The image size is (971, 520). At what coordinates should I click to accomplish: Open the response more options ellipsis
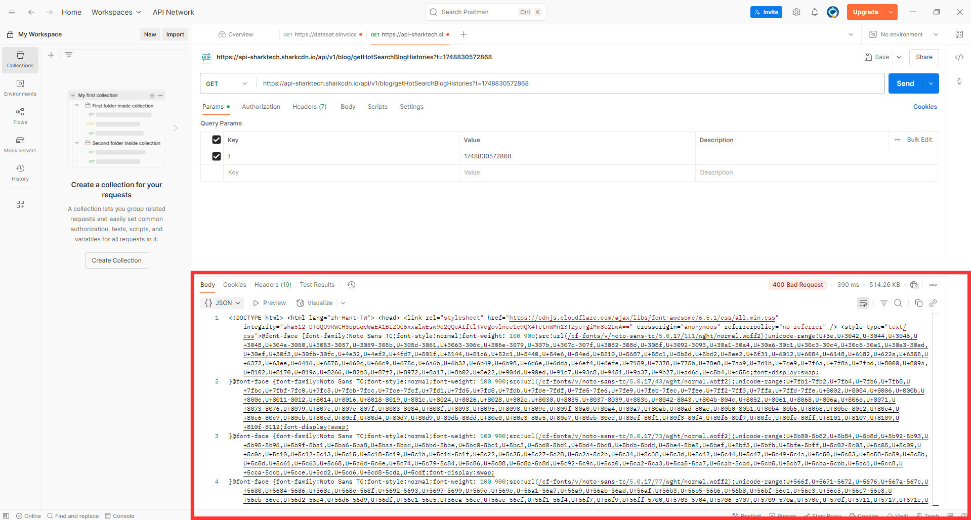[x=933, y=285]
